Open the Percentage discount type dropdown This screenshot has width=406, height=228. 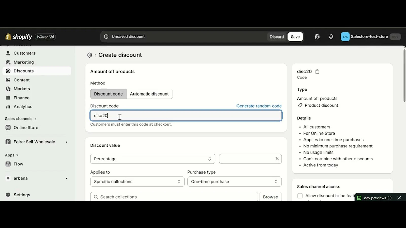click(153, 159)
